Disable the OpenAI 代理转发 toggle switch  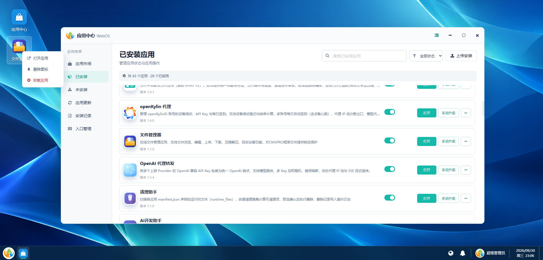(x=390, y=169)
